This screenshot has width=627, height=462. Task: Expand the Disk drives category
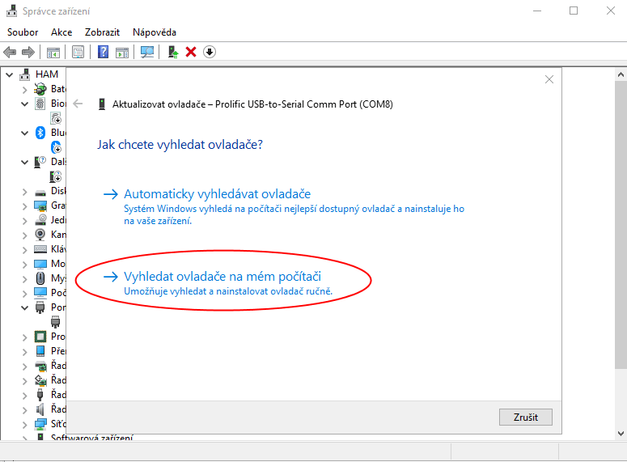click(x=25, y=191)
